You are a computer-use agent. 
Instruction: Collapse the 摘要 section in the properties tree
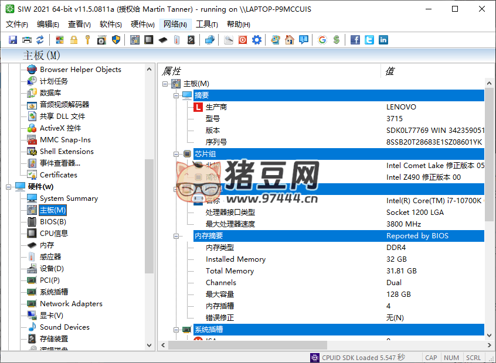pos(176,95)
